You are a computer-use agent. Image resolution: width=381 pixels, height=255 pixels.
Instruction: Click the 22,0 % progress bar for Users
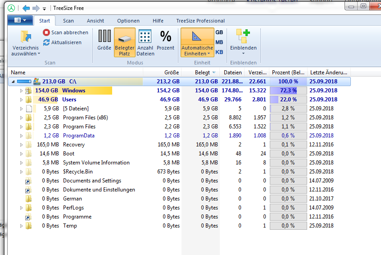[x=288, y=100]
